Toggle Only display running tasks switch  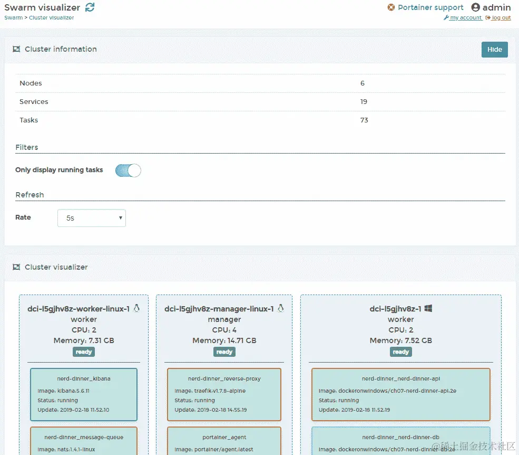click(x=128, y=170)
